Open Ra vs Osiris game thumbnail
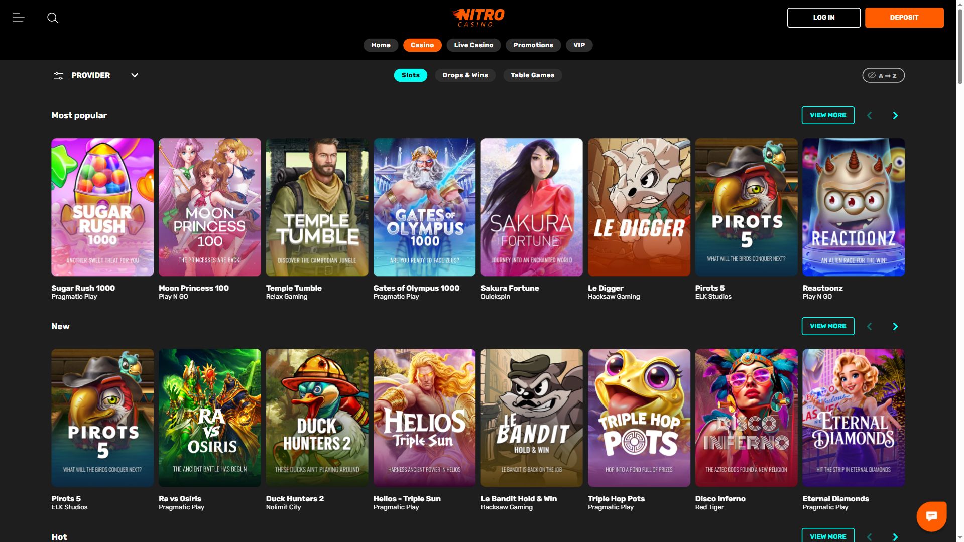The image size is (964, 542). (210, 418)
